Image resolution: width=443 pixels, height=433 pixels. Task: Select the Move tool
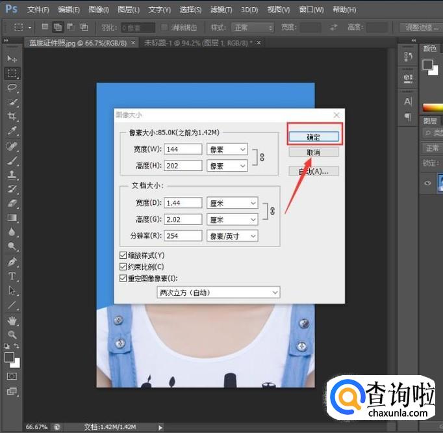click(12, 59)
